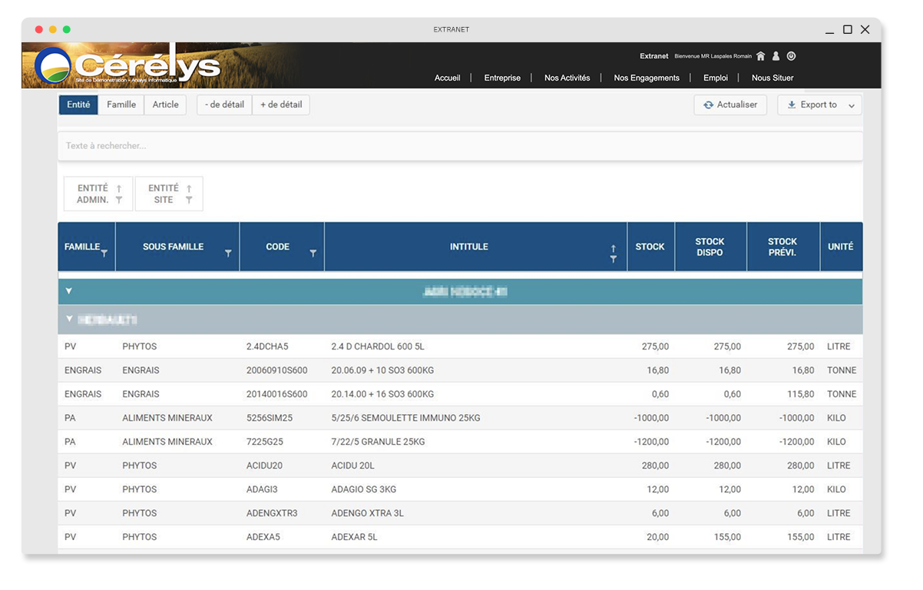This screenshot has height=590, width=923.
Task: Filter the ENTITÉ ADMIN. group chip
Action: (x=119, y=201)
